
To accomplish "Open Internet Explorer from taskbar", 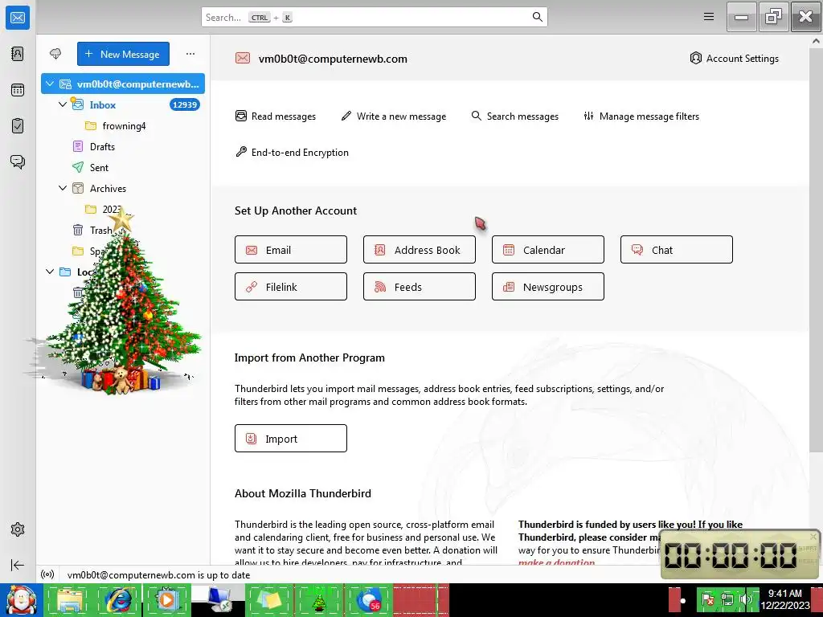I will pyautogui.click(x=119, y=599).
